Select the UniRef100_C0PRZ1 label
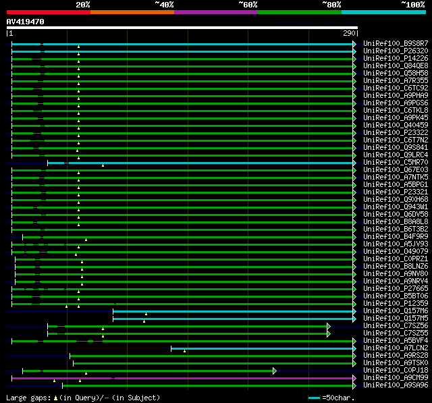 [396, 259]
